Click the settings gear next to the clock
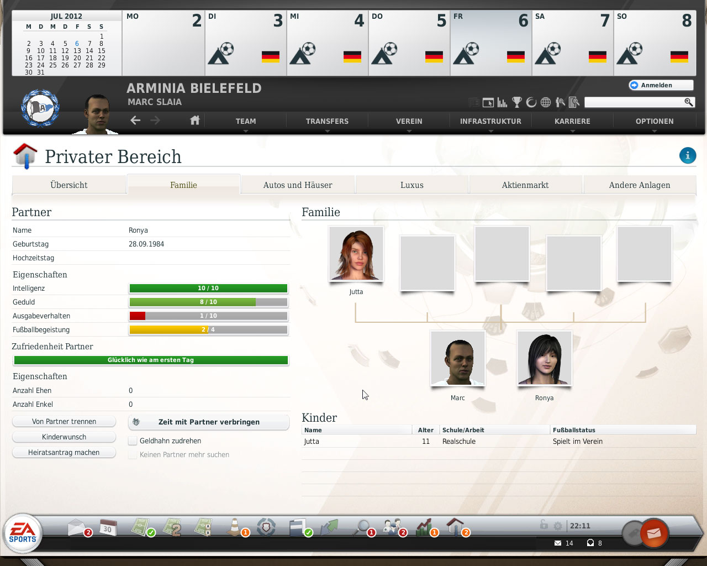The height and width of the screenshot is (566, 707). point(558,526)
